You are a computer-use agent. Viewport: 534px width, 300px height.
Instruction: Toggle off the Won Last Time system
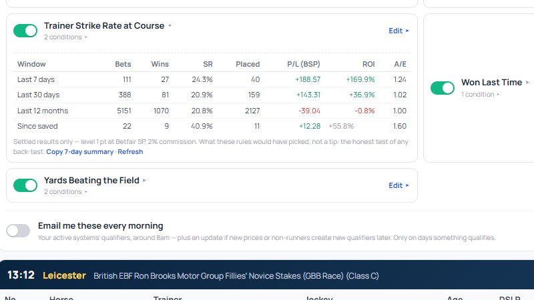pyautogui.click(x=443, y=88)
